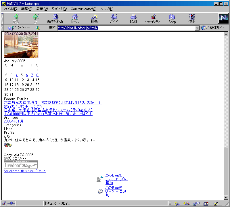Maximize the Netscape window

(x=221, y=4)
